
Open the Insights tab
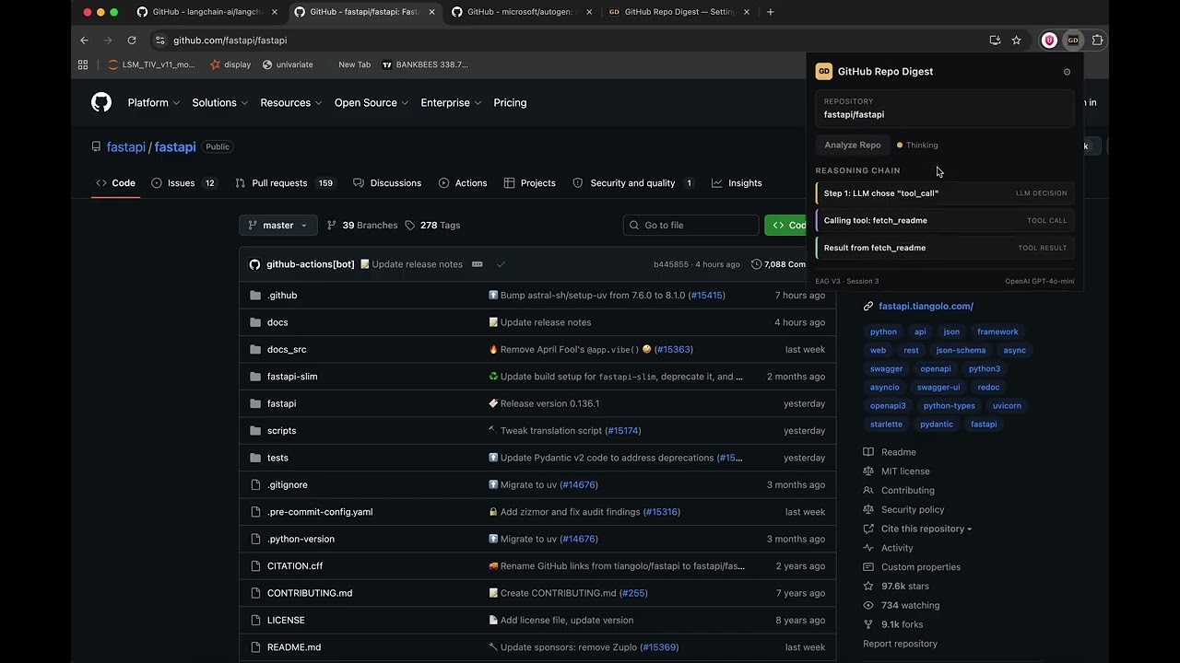(x=737, y=183)
